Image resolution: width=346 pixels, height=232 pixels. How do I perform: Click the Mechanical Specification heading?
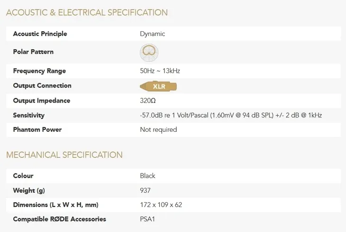[64, 155]
